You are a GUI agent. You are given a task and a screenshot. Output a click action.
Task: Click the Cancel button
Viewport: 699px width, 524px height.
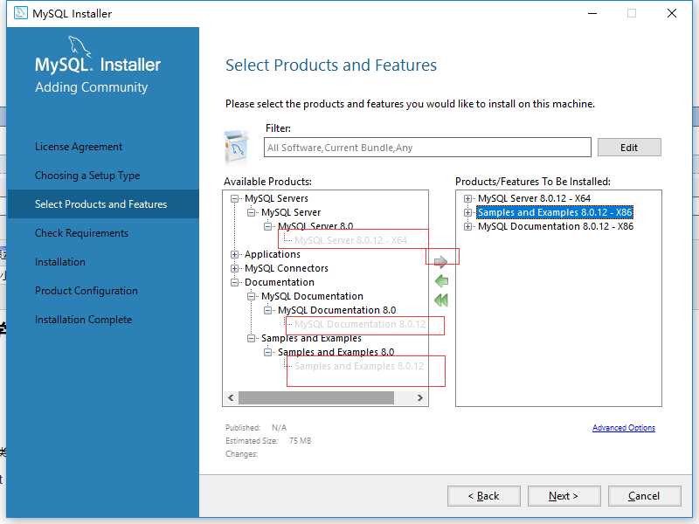(644, 496)
